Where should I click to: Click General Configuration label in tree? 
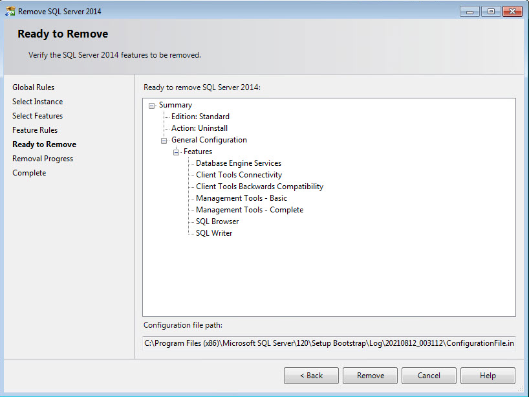point(209,140)
